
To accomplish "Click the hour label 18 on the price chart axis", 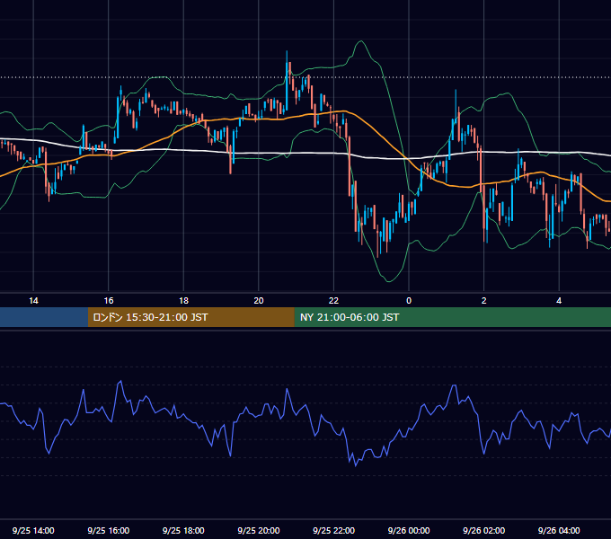I will [x=183, y=301].
